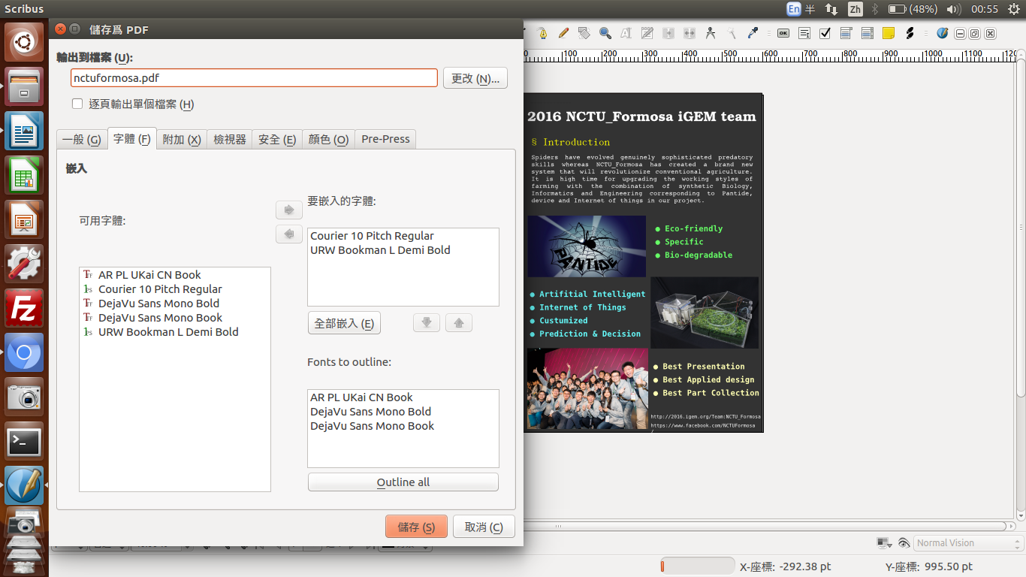The image size is (1026, 577).
Task: Switch to the 檢視器 tab
Action: [230, 139]
